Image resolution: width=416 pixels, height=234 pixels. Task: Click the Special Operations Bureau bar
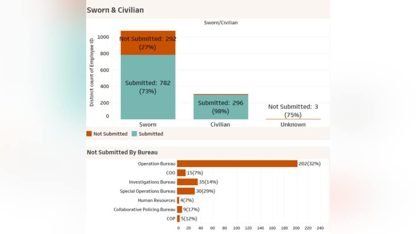[186, 191]
